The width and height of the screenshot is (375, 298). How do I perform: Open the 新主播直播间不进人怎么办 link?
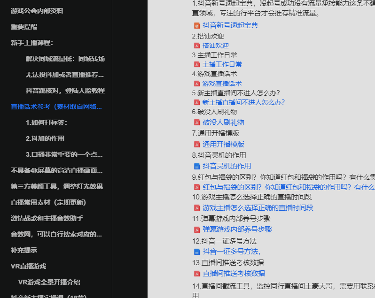243,102
